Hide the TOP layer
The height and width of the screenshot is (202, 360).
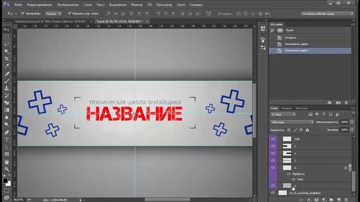coord(273,139)
